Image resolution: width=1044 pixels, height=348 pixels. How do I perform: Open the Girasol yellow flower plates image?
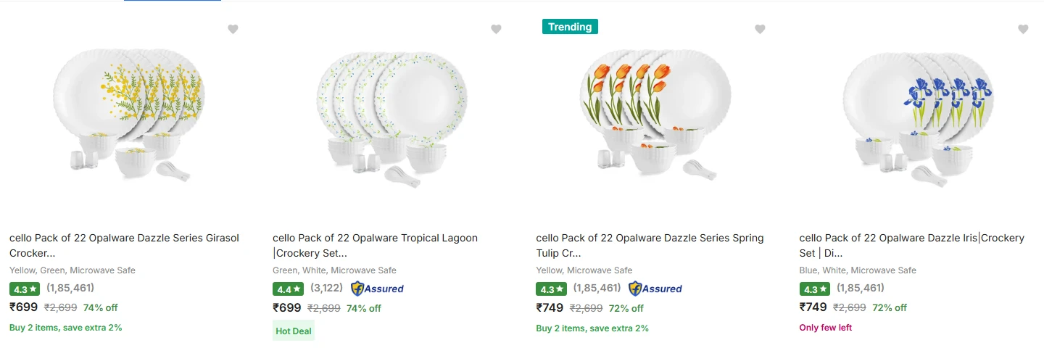coord(129,115)
